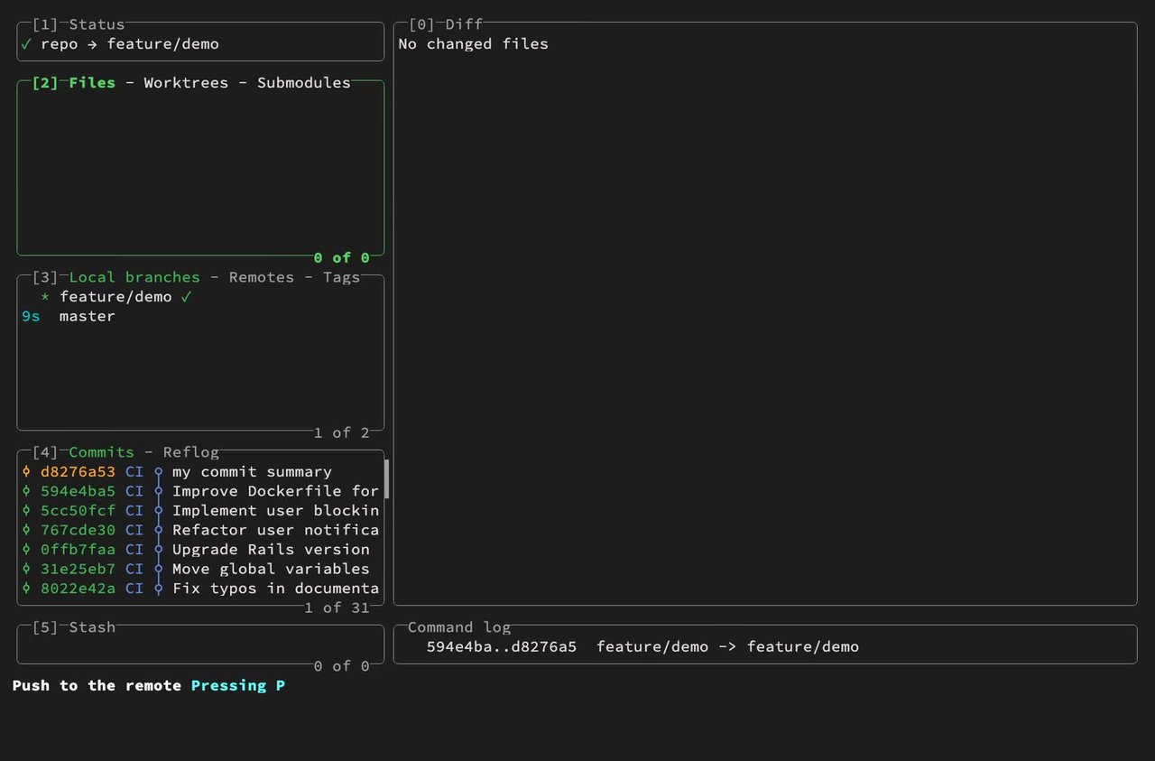The height and width of the screenshot is (761, 1155).
Task: Click commit hash 0ffb7faa
Action: click(x=78, y=550)
